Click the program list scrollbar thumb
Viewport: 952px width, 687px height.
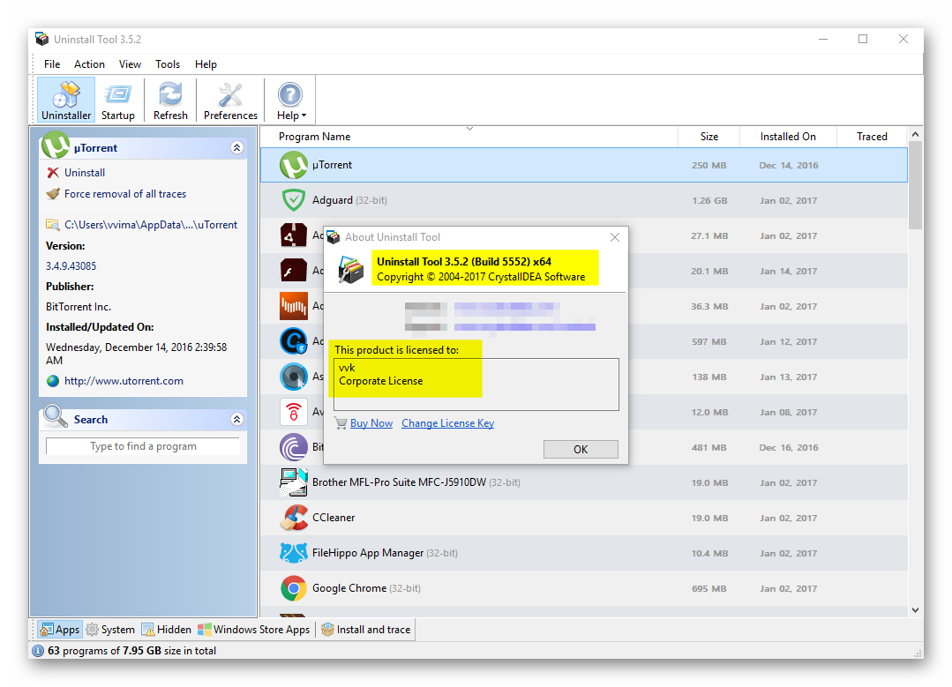(915, 185)
